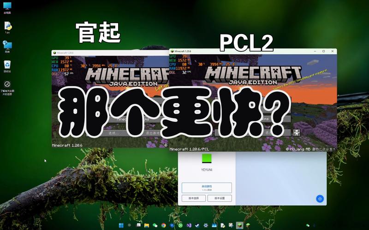Open the 此电脑 desktop icon
369x230 pixels.
point(7,8)
